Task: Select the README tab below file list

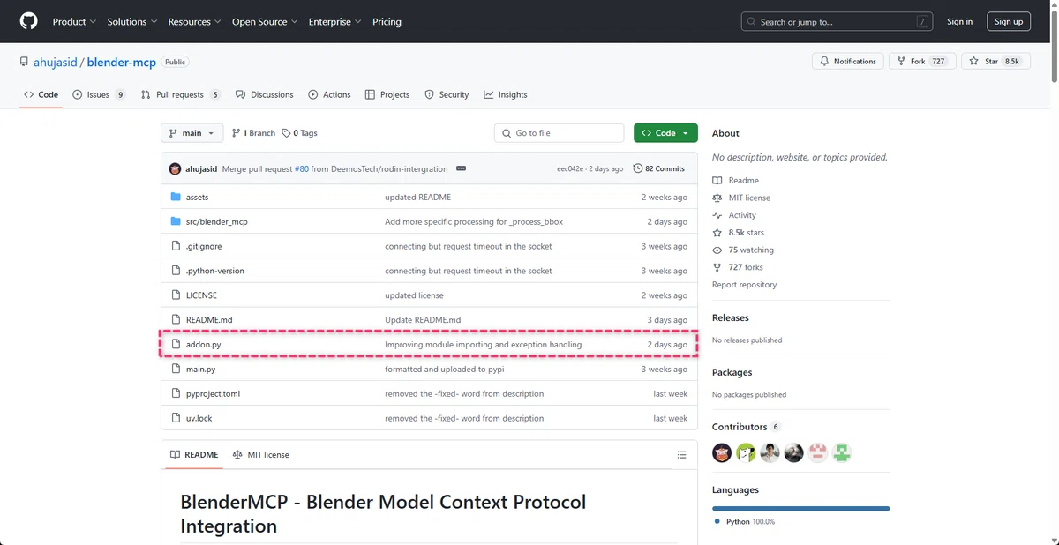Action: 193,455
